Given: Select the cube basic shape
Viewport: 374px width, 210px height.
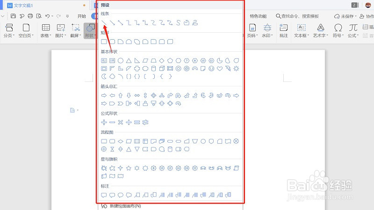Looking at the screenshot, I should point(162,69).
